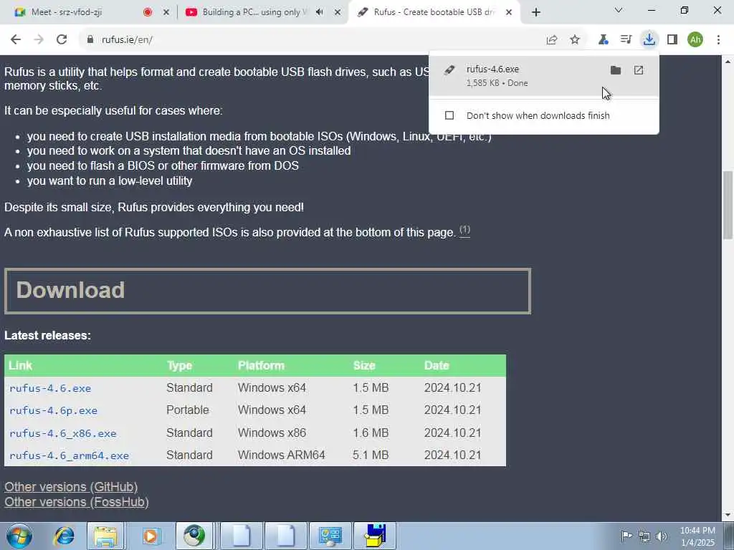Click the (1) footnote link
This screenshot has height=550, width=734.
(x=464, y=230)
